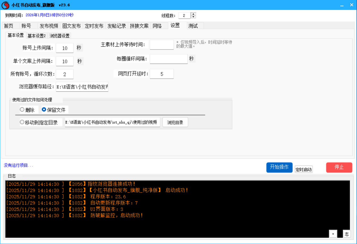Increase thread count with up arrow

pos(194,14)
